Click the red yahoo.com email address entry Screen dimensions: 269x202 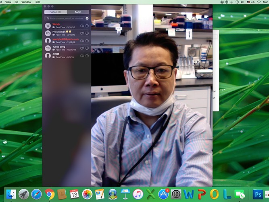pos(65,39)
